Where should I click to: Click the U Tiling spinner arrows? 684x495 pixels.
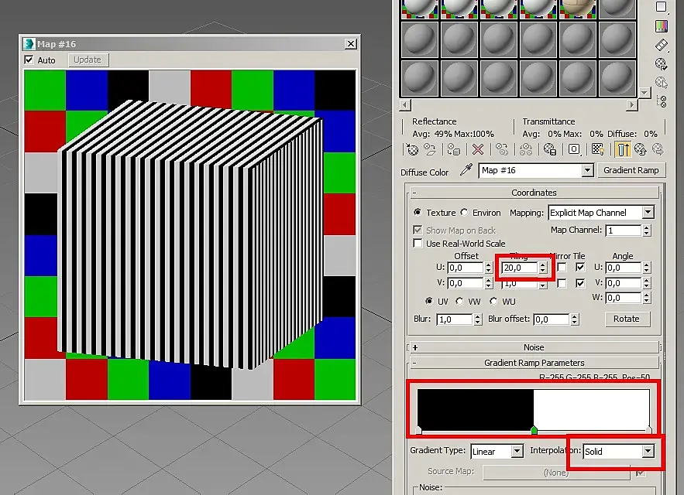pos(543,268)
